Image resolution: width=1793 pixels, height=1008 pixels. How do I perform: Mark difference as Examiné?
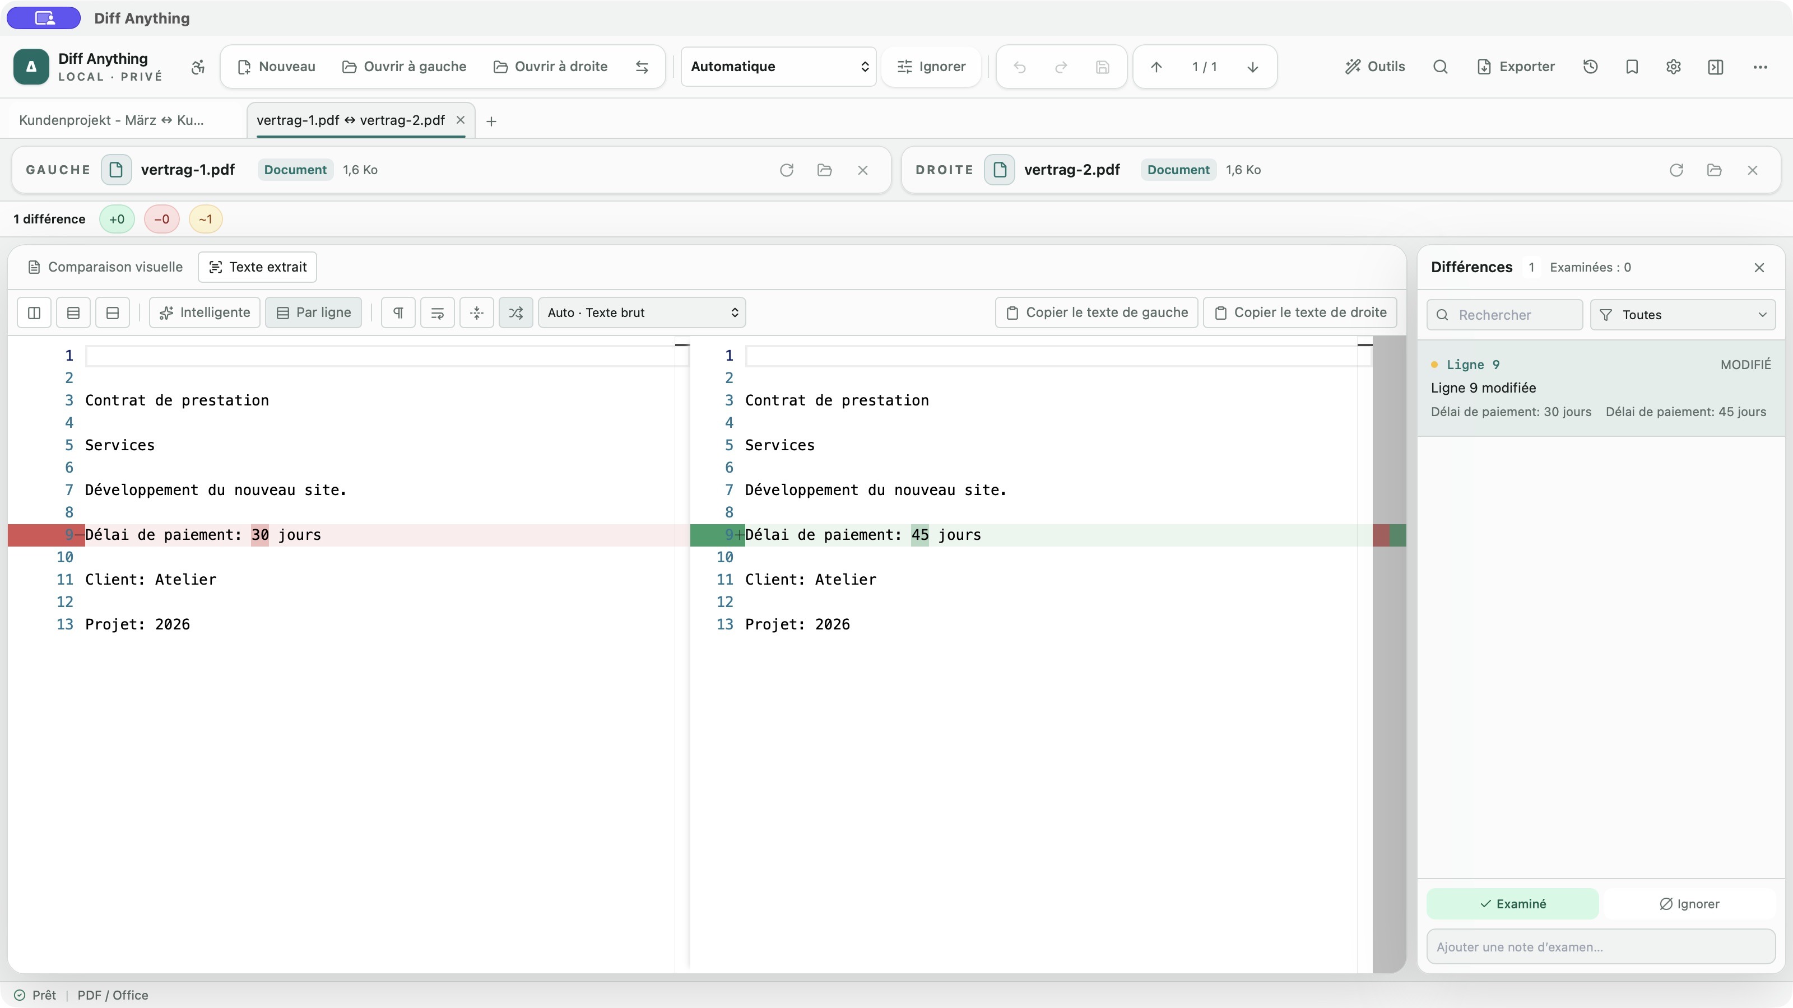point(1512,904)
